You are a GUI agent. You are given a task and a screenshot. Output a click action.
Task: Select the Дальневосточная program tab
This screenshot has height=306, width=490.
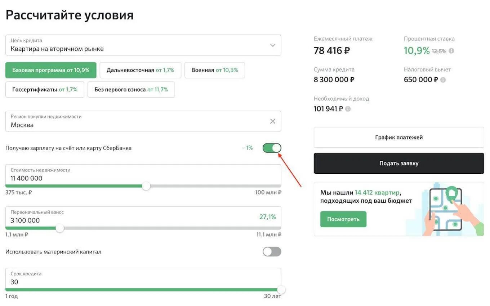pos(140,70)
